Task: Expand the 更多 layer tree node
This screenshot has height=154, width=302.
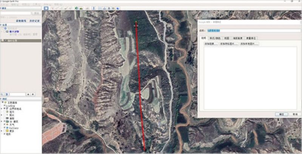Action: click(x=2, y=131)
